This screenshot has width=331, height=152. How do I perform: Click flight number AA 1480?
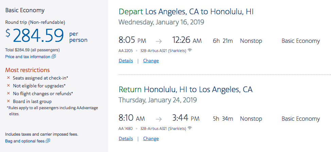tap(126, 129)
